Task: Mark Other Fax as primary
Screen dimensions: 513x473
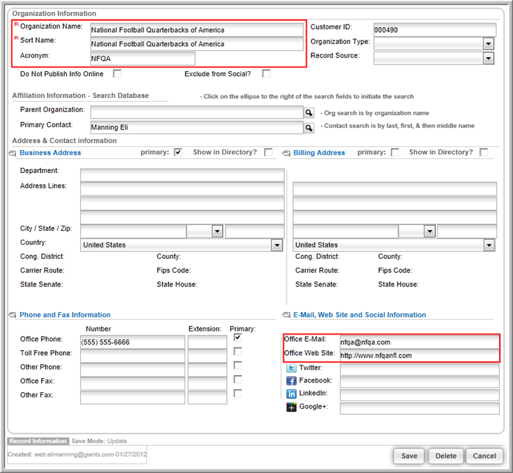Action: point(238,394)
